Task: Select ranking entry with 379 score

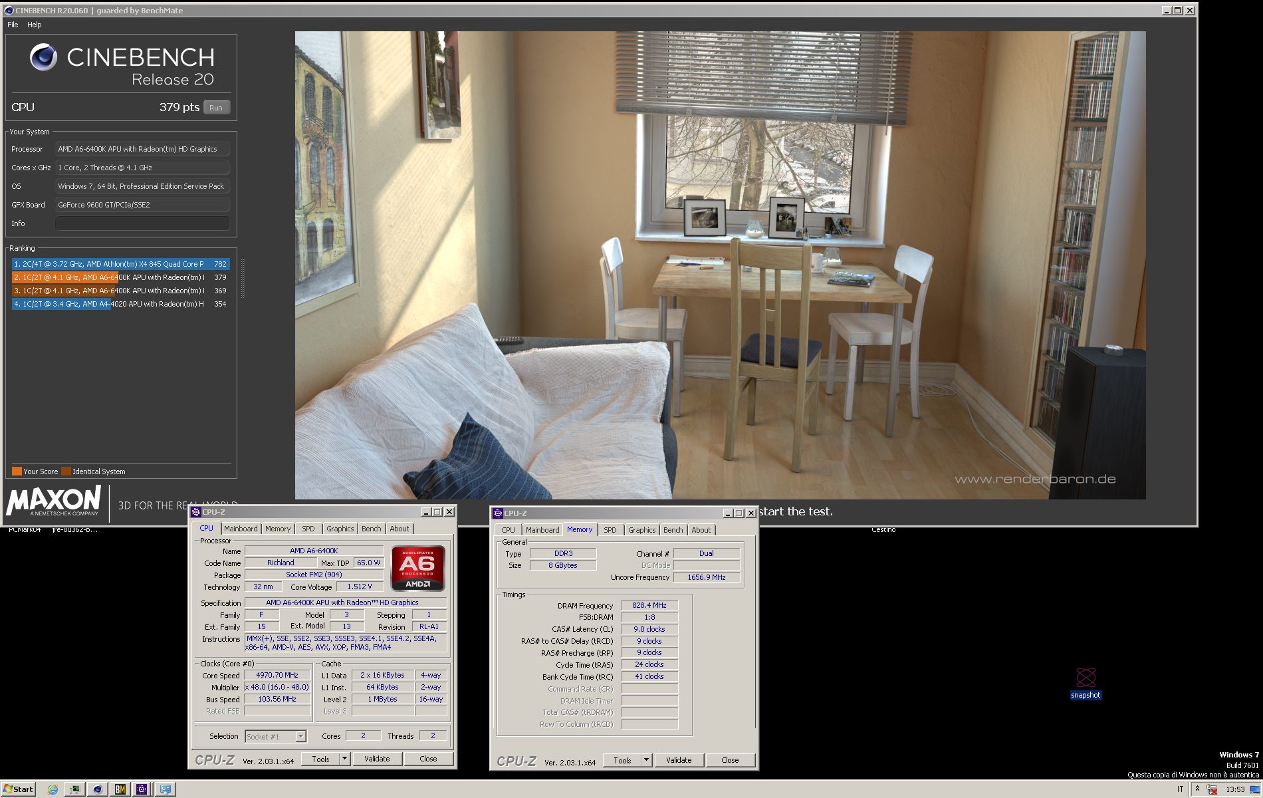Action: pos(120,277)
